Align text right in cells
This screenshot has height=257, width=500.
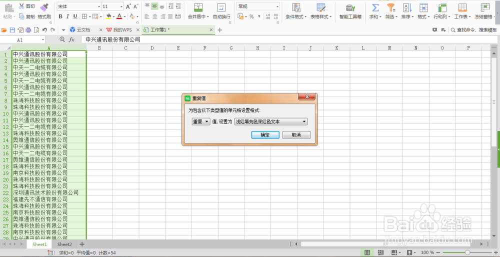[162, 16]
